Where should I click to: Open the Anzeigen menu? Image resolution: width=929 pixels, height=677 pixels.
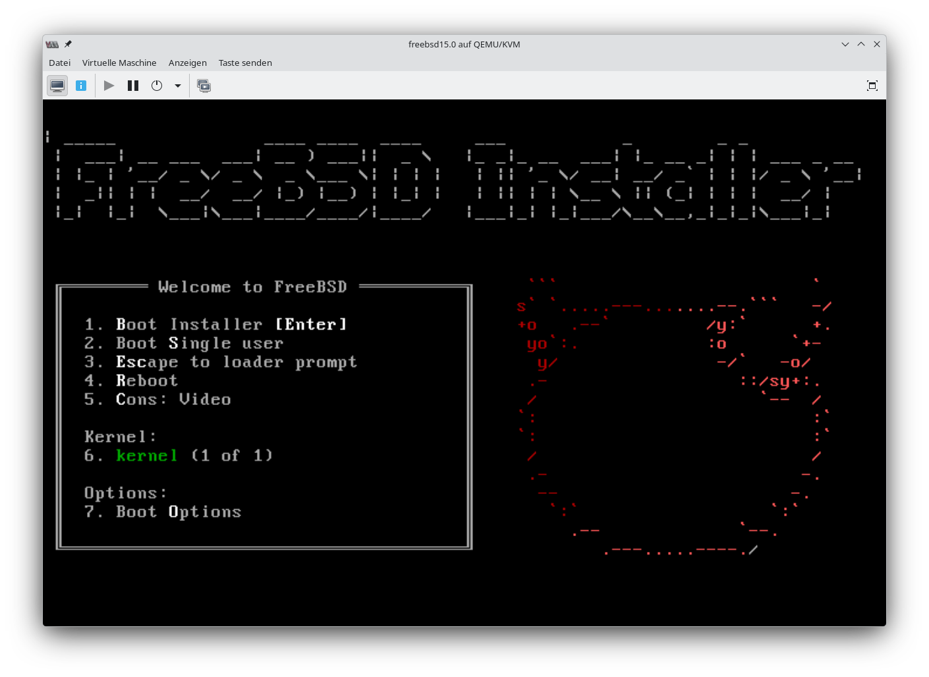click(187, 63)
